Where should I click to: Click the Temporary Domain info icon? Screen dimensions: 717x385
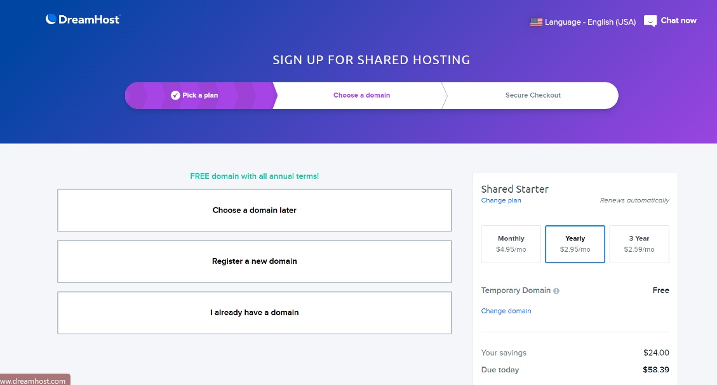(556, 291)
